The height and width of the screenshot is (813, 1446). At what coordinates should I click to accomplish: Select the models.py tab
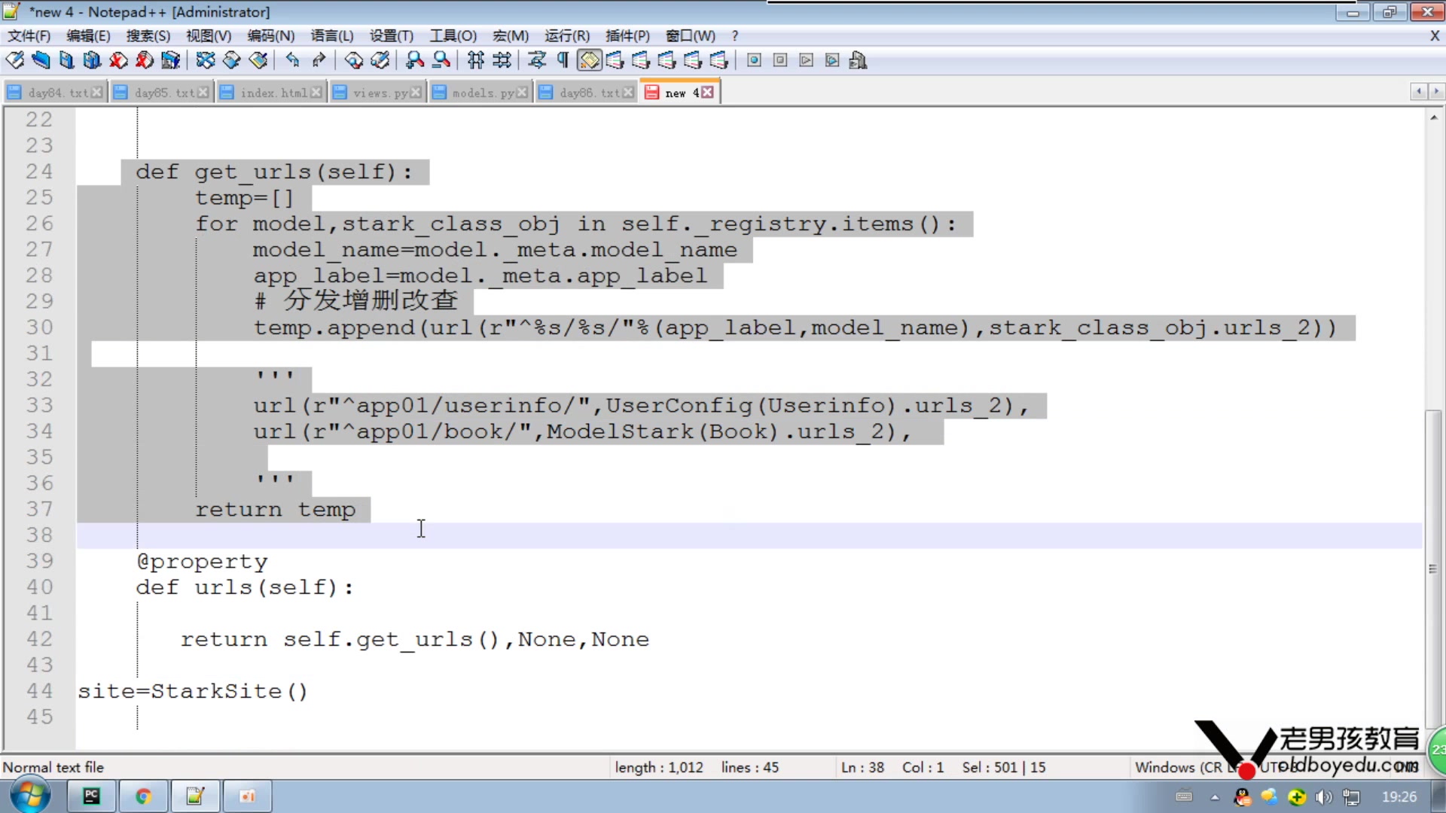point(482,92)
